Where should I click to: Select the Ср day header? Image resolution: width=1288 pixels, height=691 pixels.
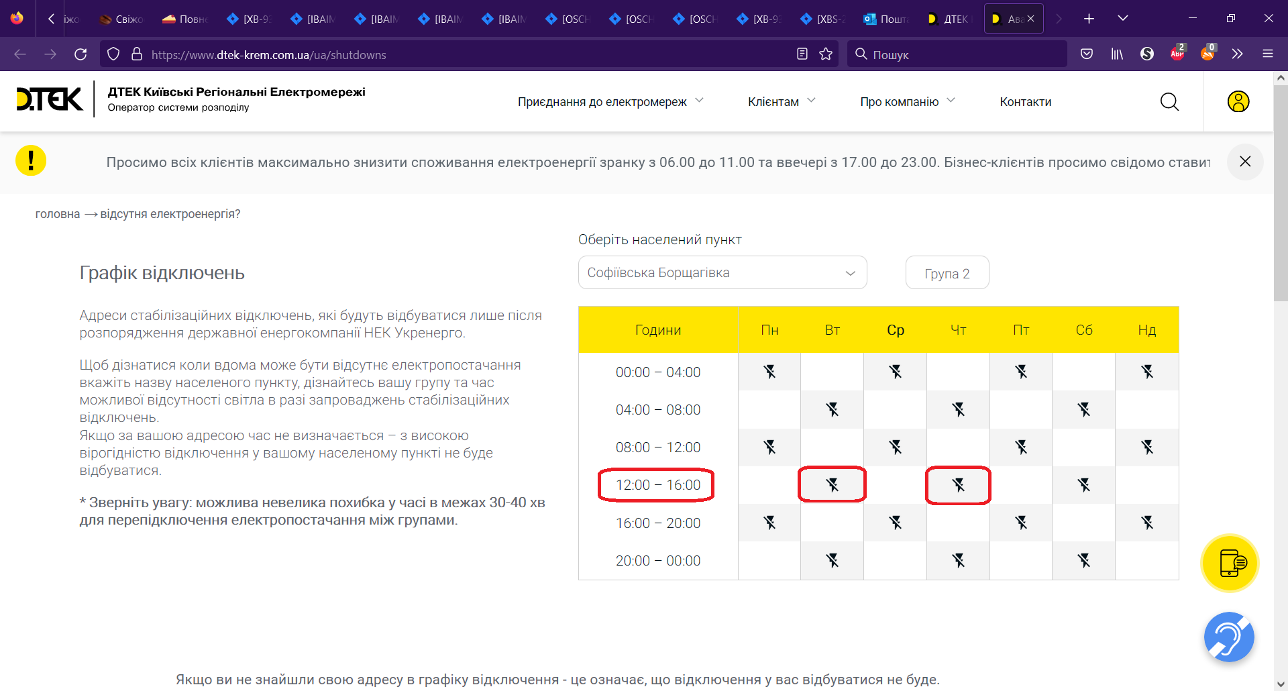point(896,329)
